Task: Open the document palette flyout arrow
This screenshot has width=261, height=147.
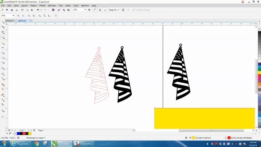Action: point(7,134)
